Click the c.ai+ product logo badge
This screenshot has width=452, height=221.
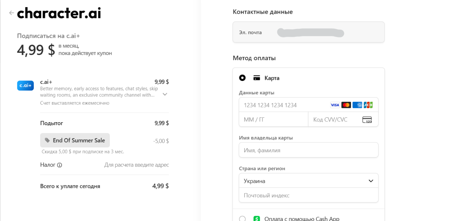[25, 85]
